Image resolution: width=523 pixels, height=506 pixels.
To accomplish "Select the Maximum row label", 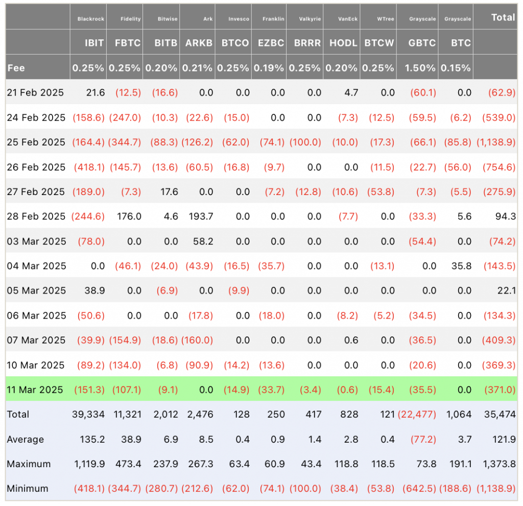I will point(29,464).
